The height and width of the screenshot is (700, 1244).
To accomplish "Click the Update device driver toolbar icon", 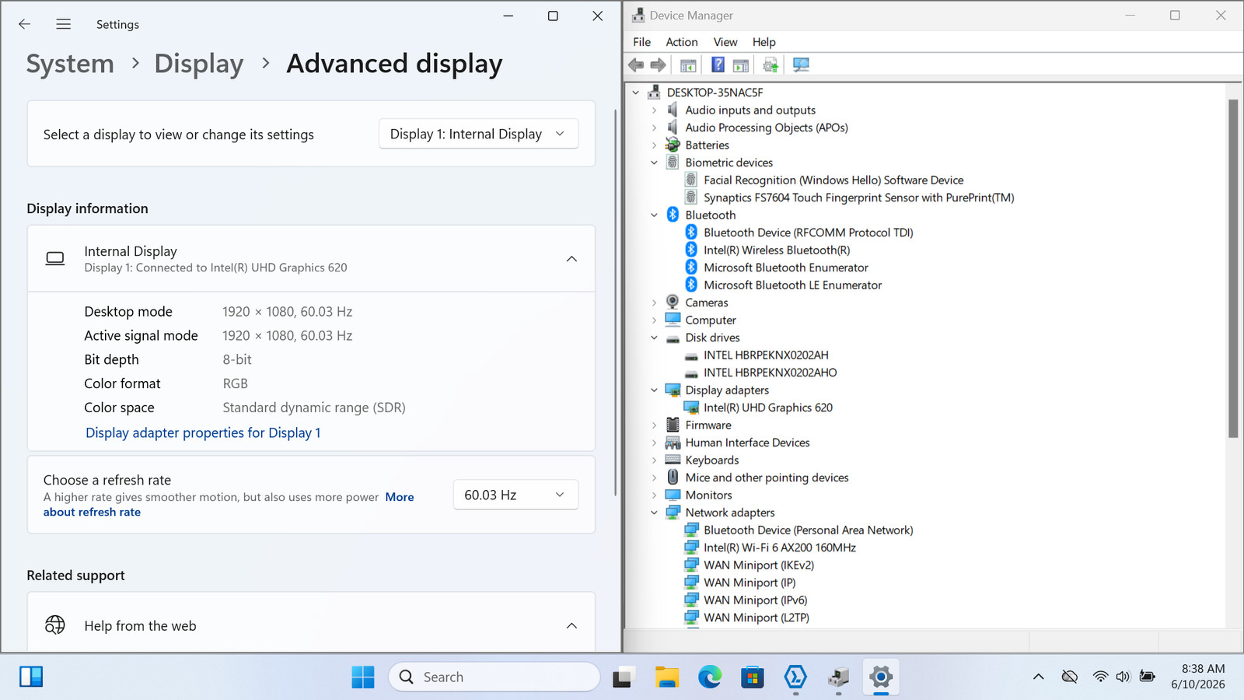I will [x=771, y=65].
